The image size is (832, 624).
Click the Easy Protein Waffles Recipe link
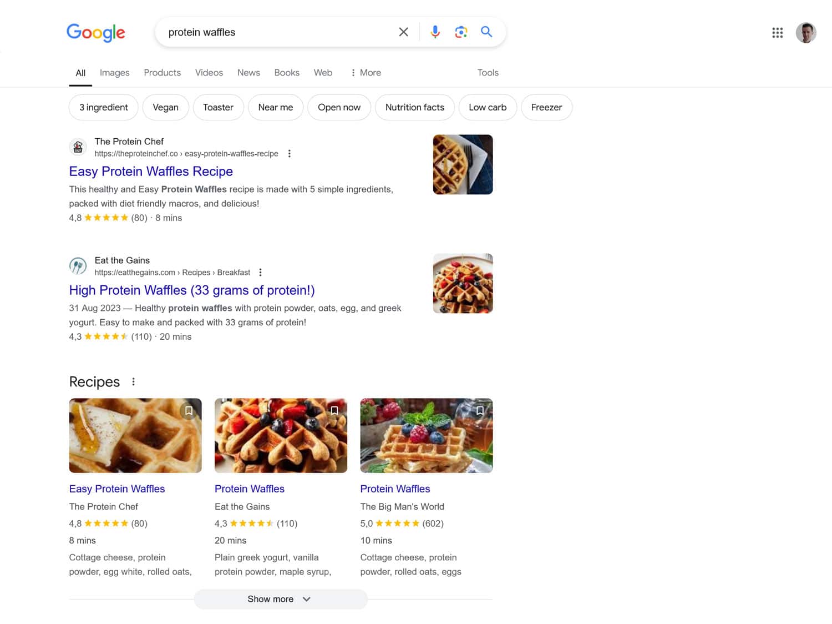point(150,171)
